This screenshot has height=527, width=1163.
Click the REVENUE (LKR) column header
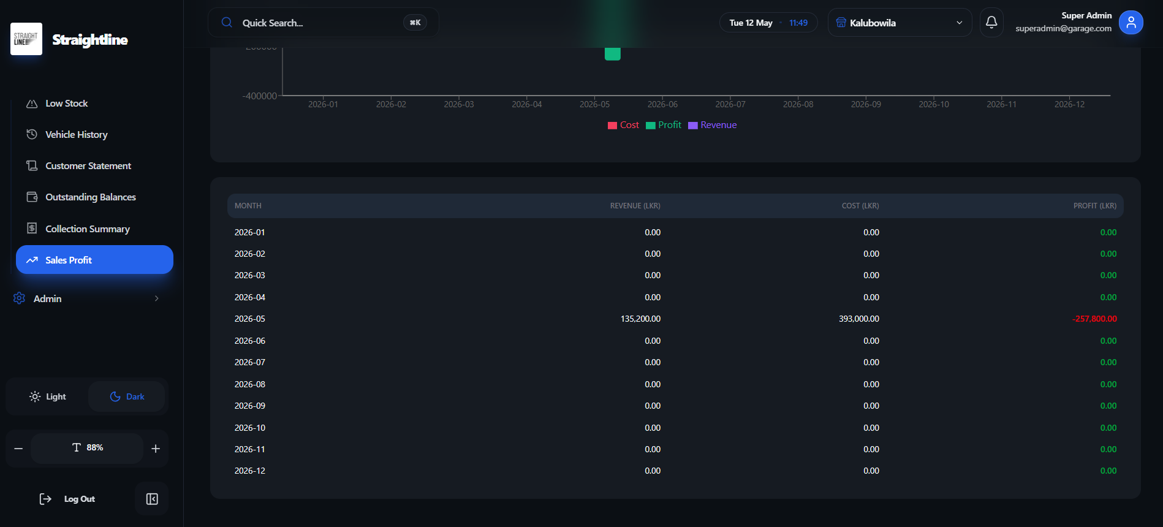pos(635,206)
